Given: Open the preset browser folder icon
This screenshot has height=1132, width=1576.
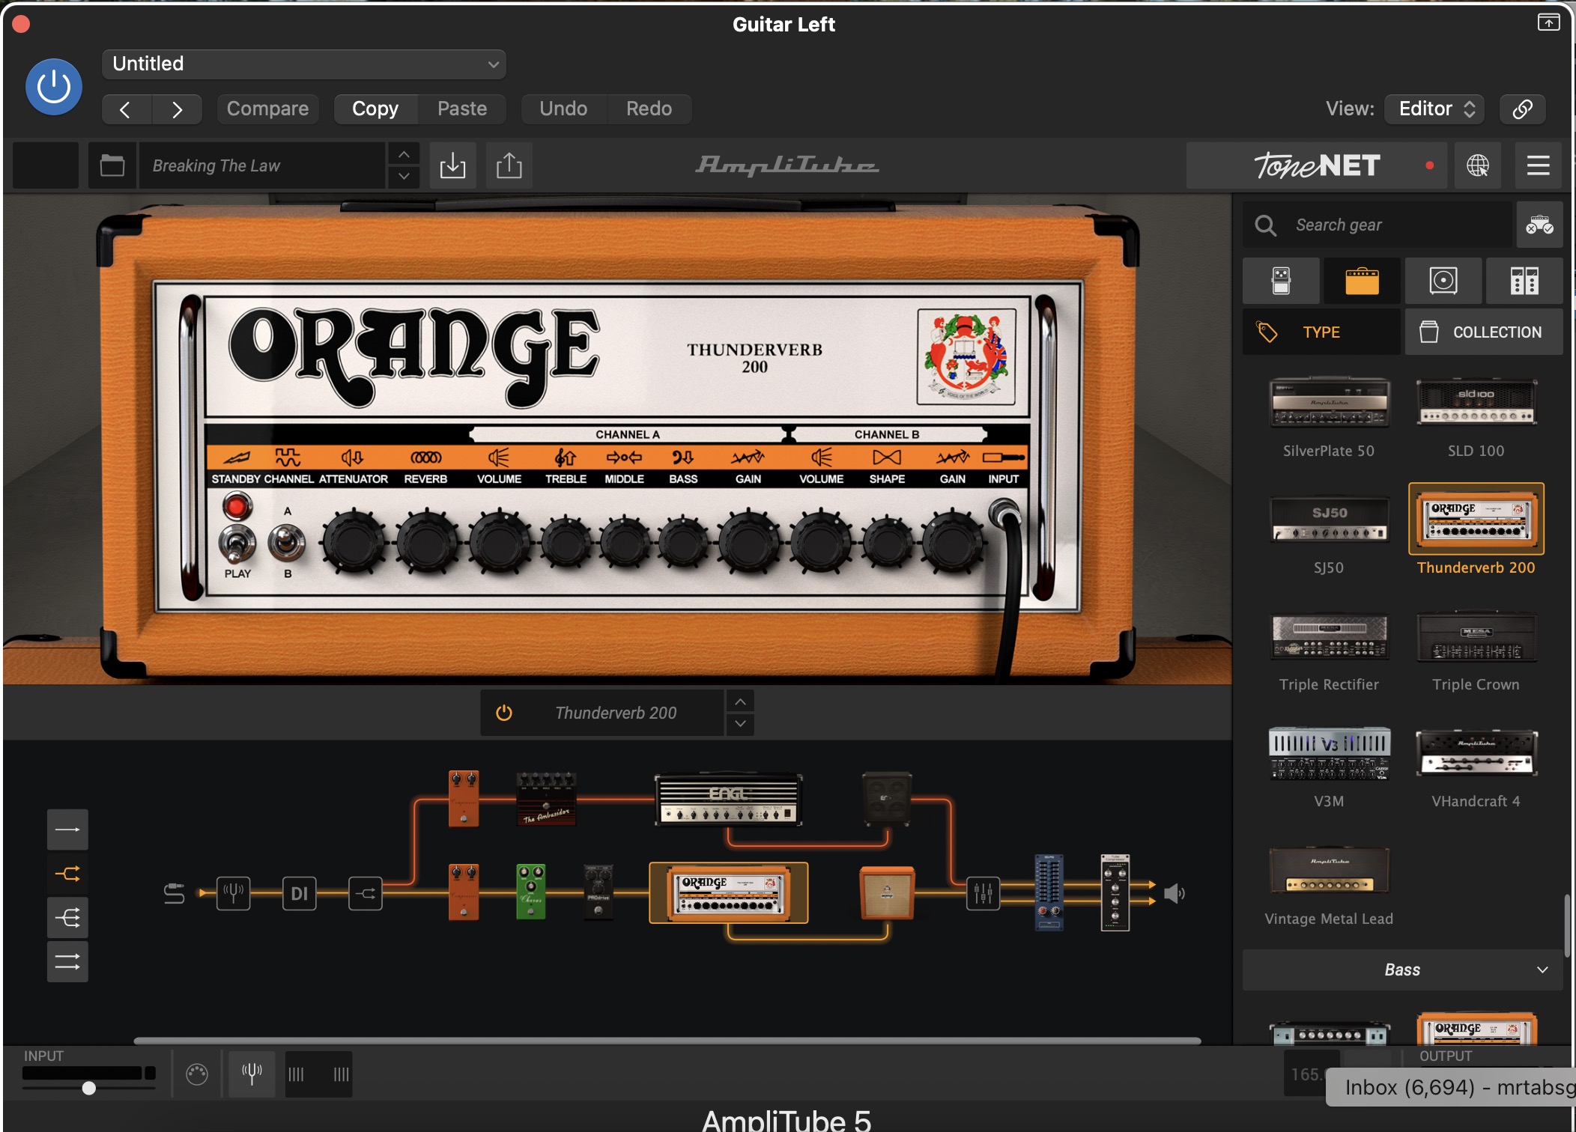Looking at the screenshot, I should tap(112, 165).
